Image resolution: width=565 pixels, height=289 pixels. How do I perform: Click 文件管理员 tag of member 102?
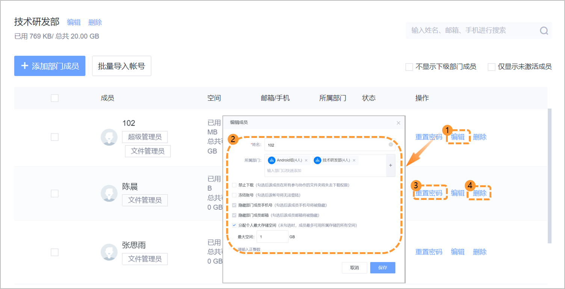pyautogui.click(x=148, y=151)
